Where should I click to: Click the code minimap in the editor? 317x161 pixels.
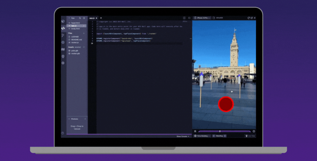click(x=185, y=21)
